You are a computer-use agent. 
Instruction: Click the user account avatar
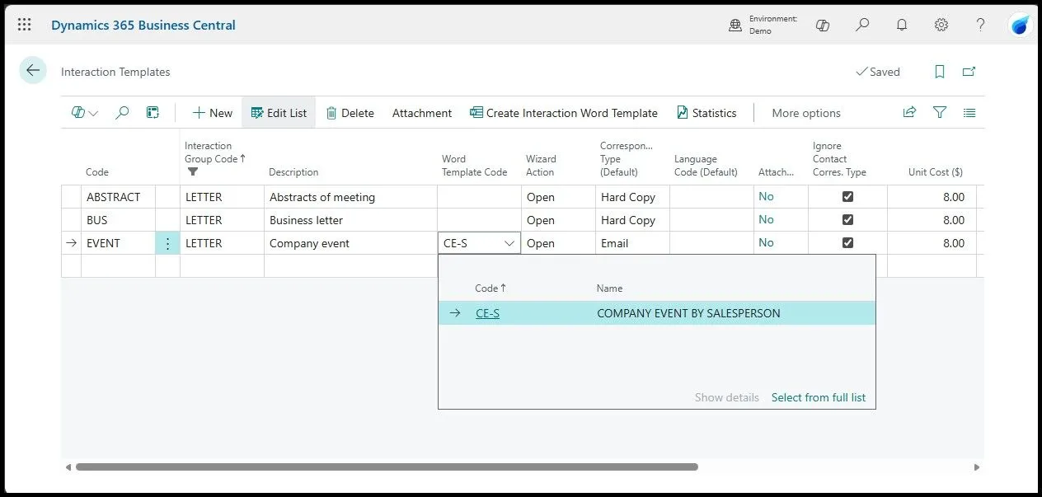click(1021, 26)
